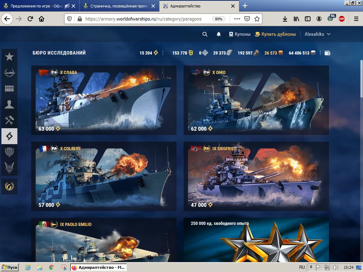The width and height of the screenshot is (363, 272).
Task: Open the crossed tools category in sidebar
Action: click(x=9, y=120)
